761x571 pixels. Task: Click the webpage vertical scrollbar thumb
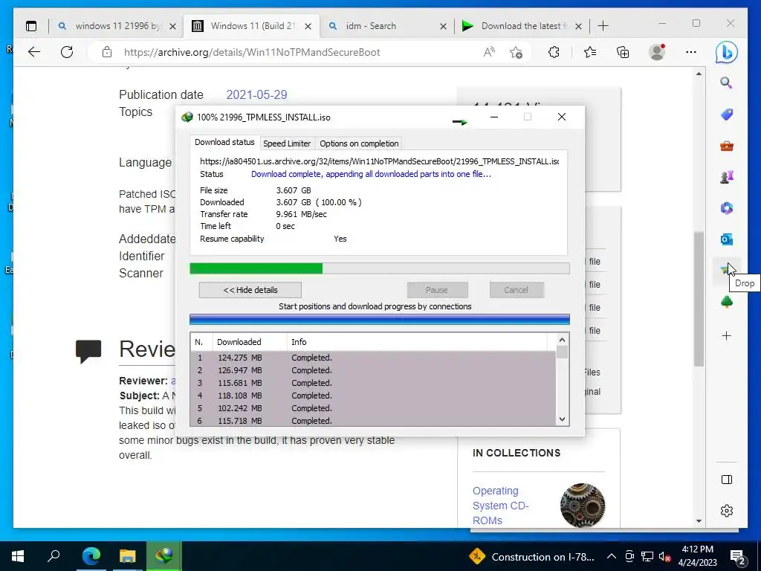[699, 299]
